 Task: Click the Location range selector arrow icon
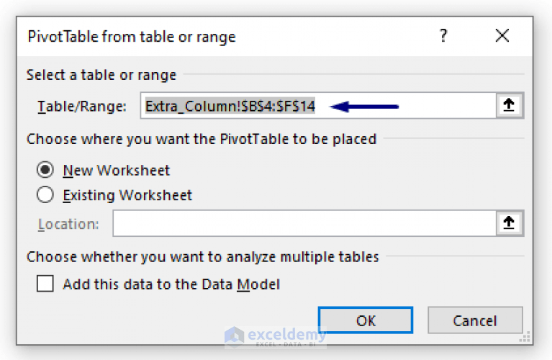(509, 224)
